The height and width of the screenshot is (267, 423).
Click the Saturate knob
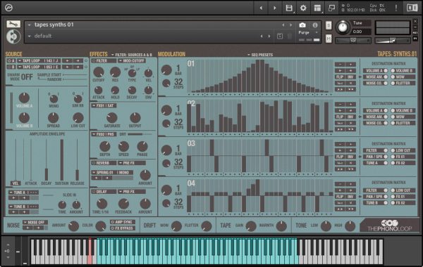click(x=111, y=118)
